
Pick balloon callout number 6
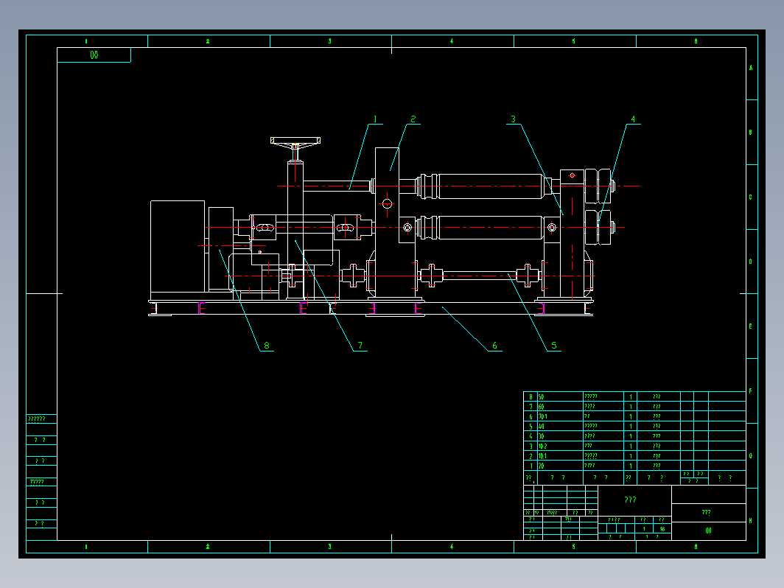(494, 346)
